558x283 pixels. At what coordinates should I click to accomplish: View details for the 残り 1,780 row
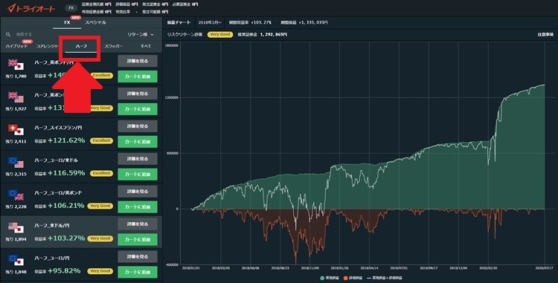pos(138,61)
